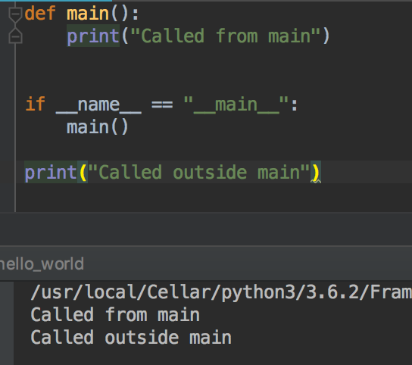Screen dimensions: 412x365
Task: Click the "Called outside main" string in editor
Action: (199, 173)
